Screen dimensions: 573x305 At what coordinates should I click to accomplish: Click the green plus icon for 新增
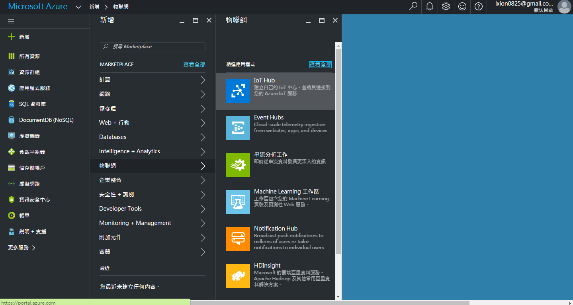pyautogui.click(x=12, y=37)
